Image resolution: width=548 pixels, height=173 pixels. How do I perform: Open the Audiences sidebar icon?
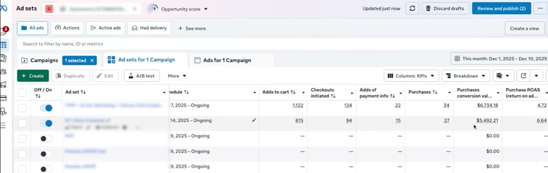click(x=4, y=71)
